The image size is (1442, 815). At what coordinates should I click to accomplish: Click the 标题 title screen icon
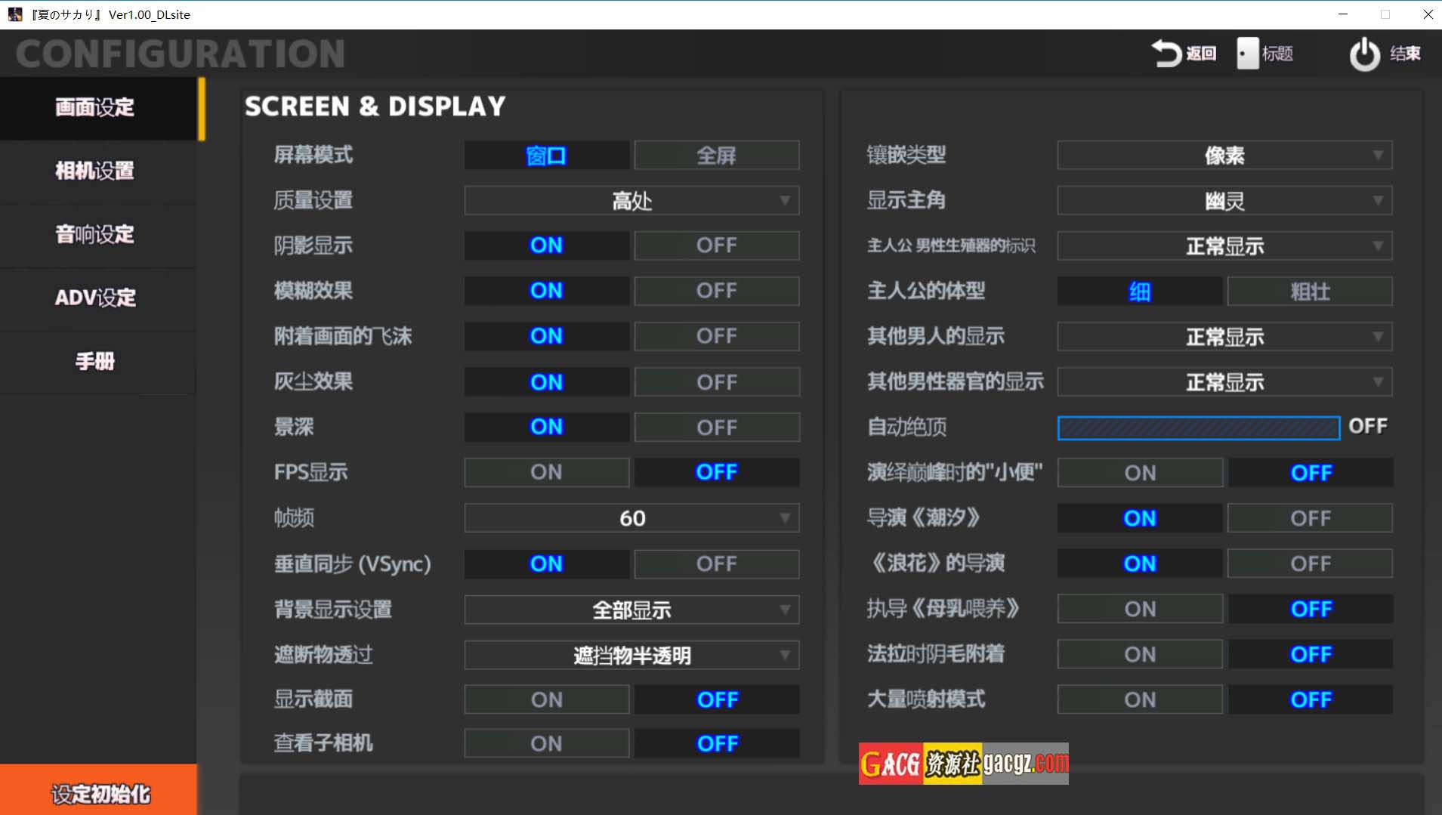[x=1247, y=54]
